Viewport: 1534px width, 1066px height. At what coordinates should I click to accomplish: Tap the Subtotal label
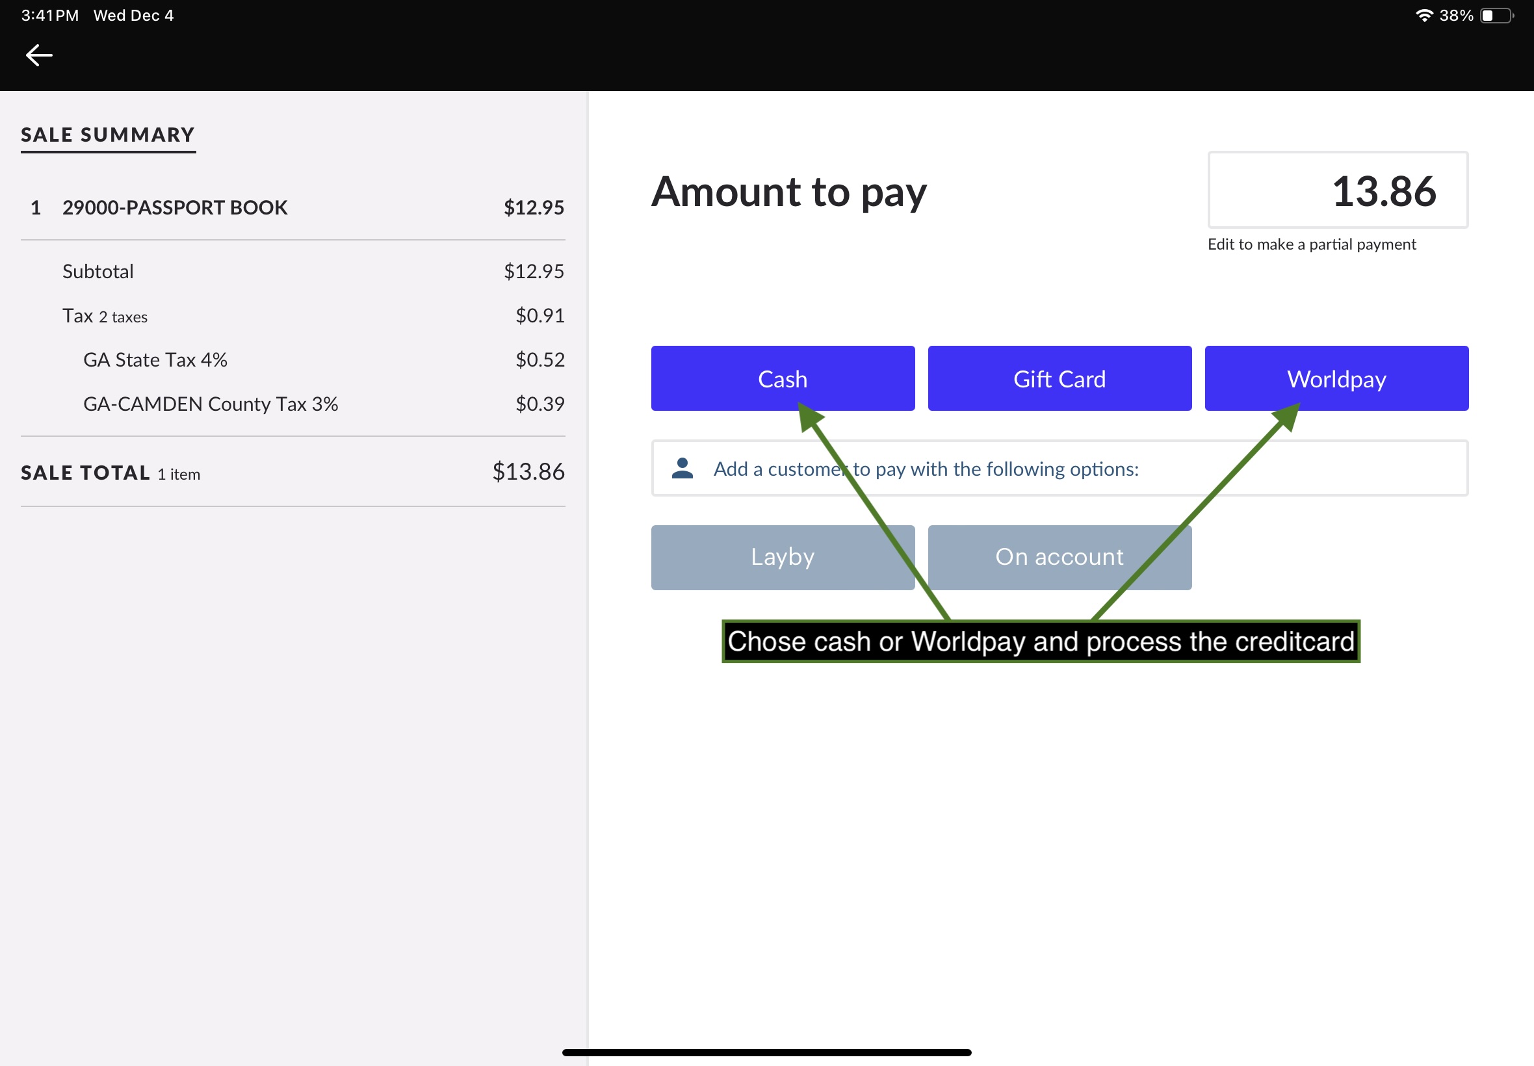(x=98, y=271)
